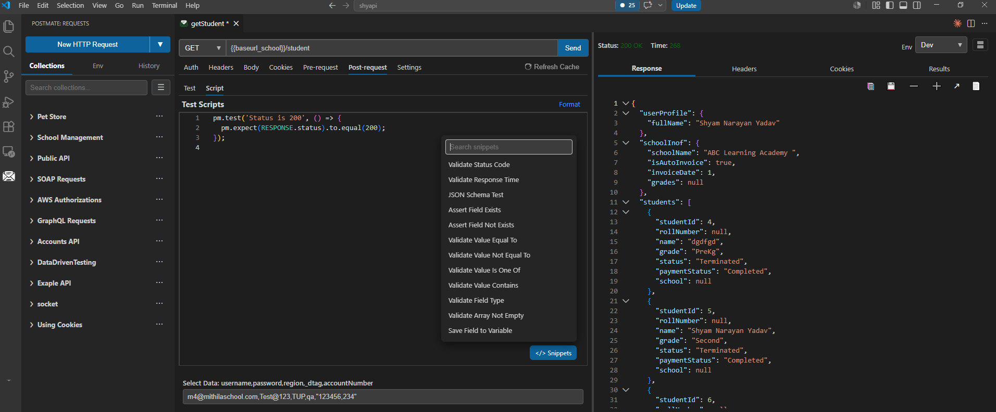Viewport: 996px width, 412px height.
Task: Click Refresh Cache
Action: tap(552, 67)
